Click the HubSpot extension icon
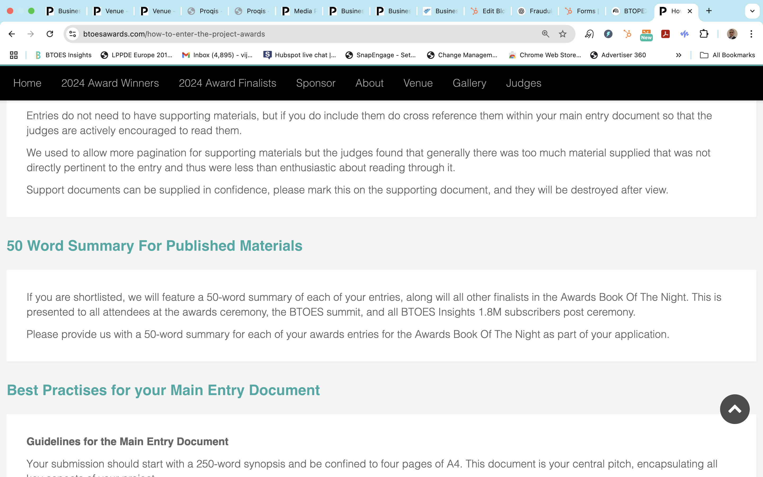The height and width of the screenshot is (477, 763). coord(627,34)
